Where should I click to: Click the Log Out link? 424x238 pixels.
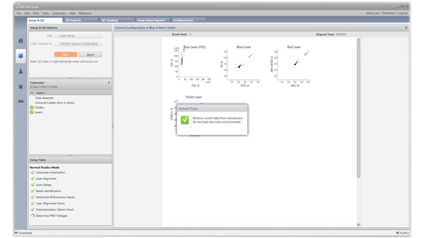pos(403,13)
